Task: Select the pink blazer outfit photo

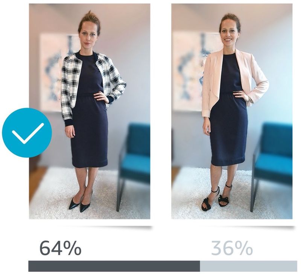Action: point(232,111)
